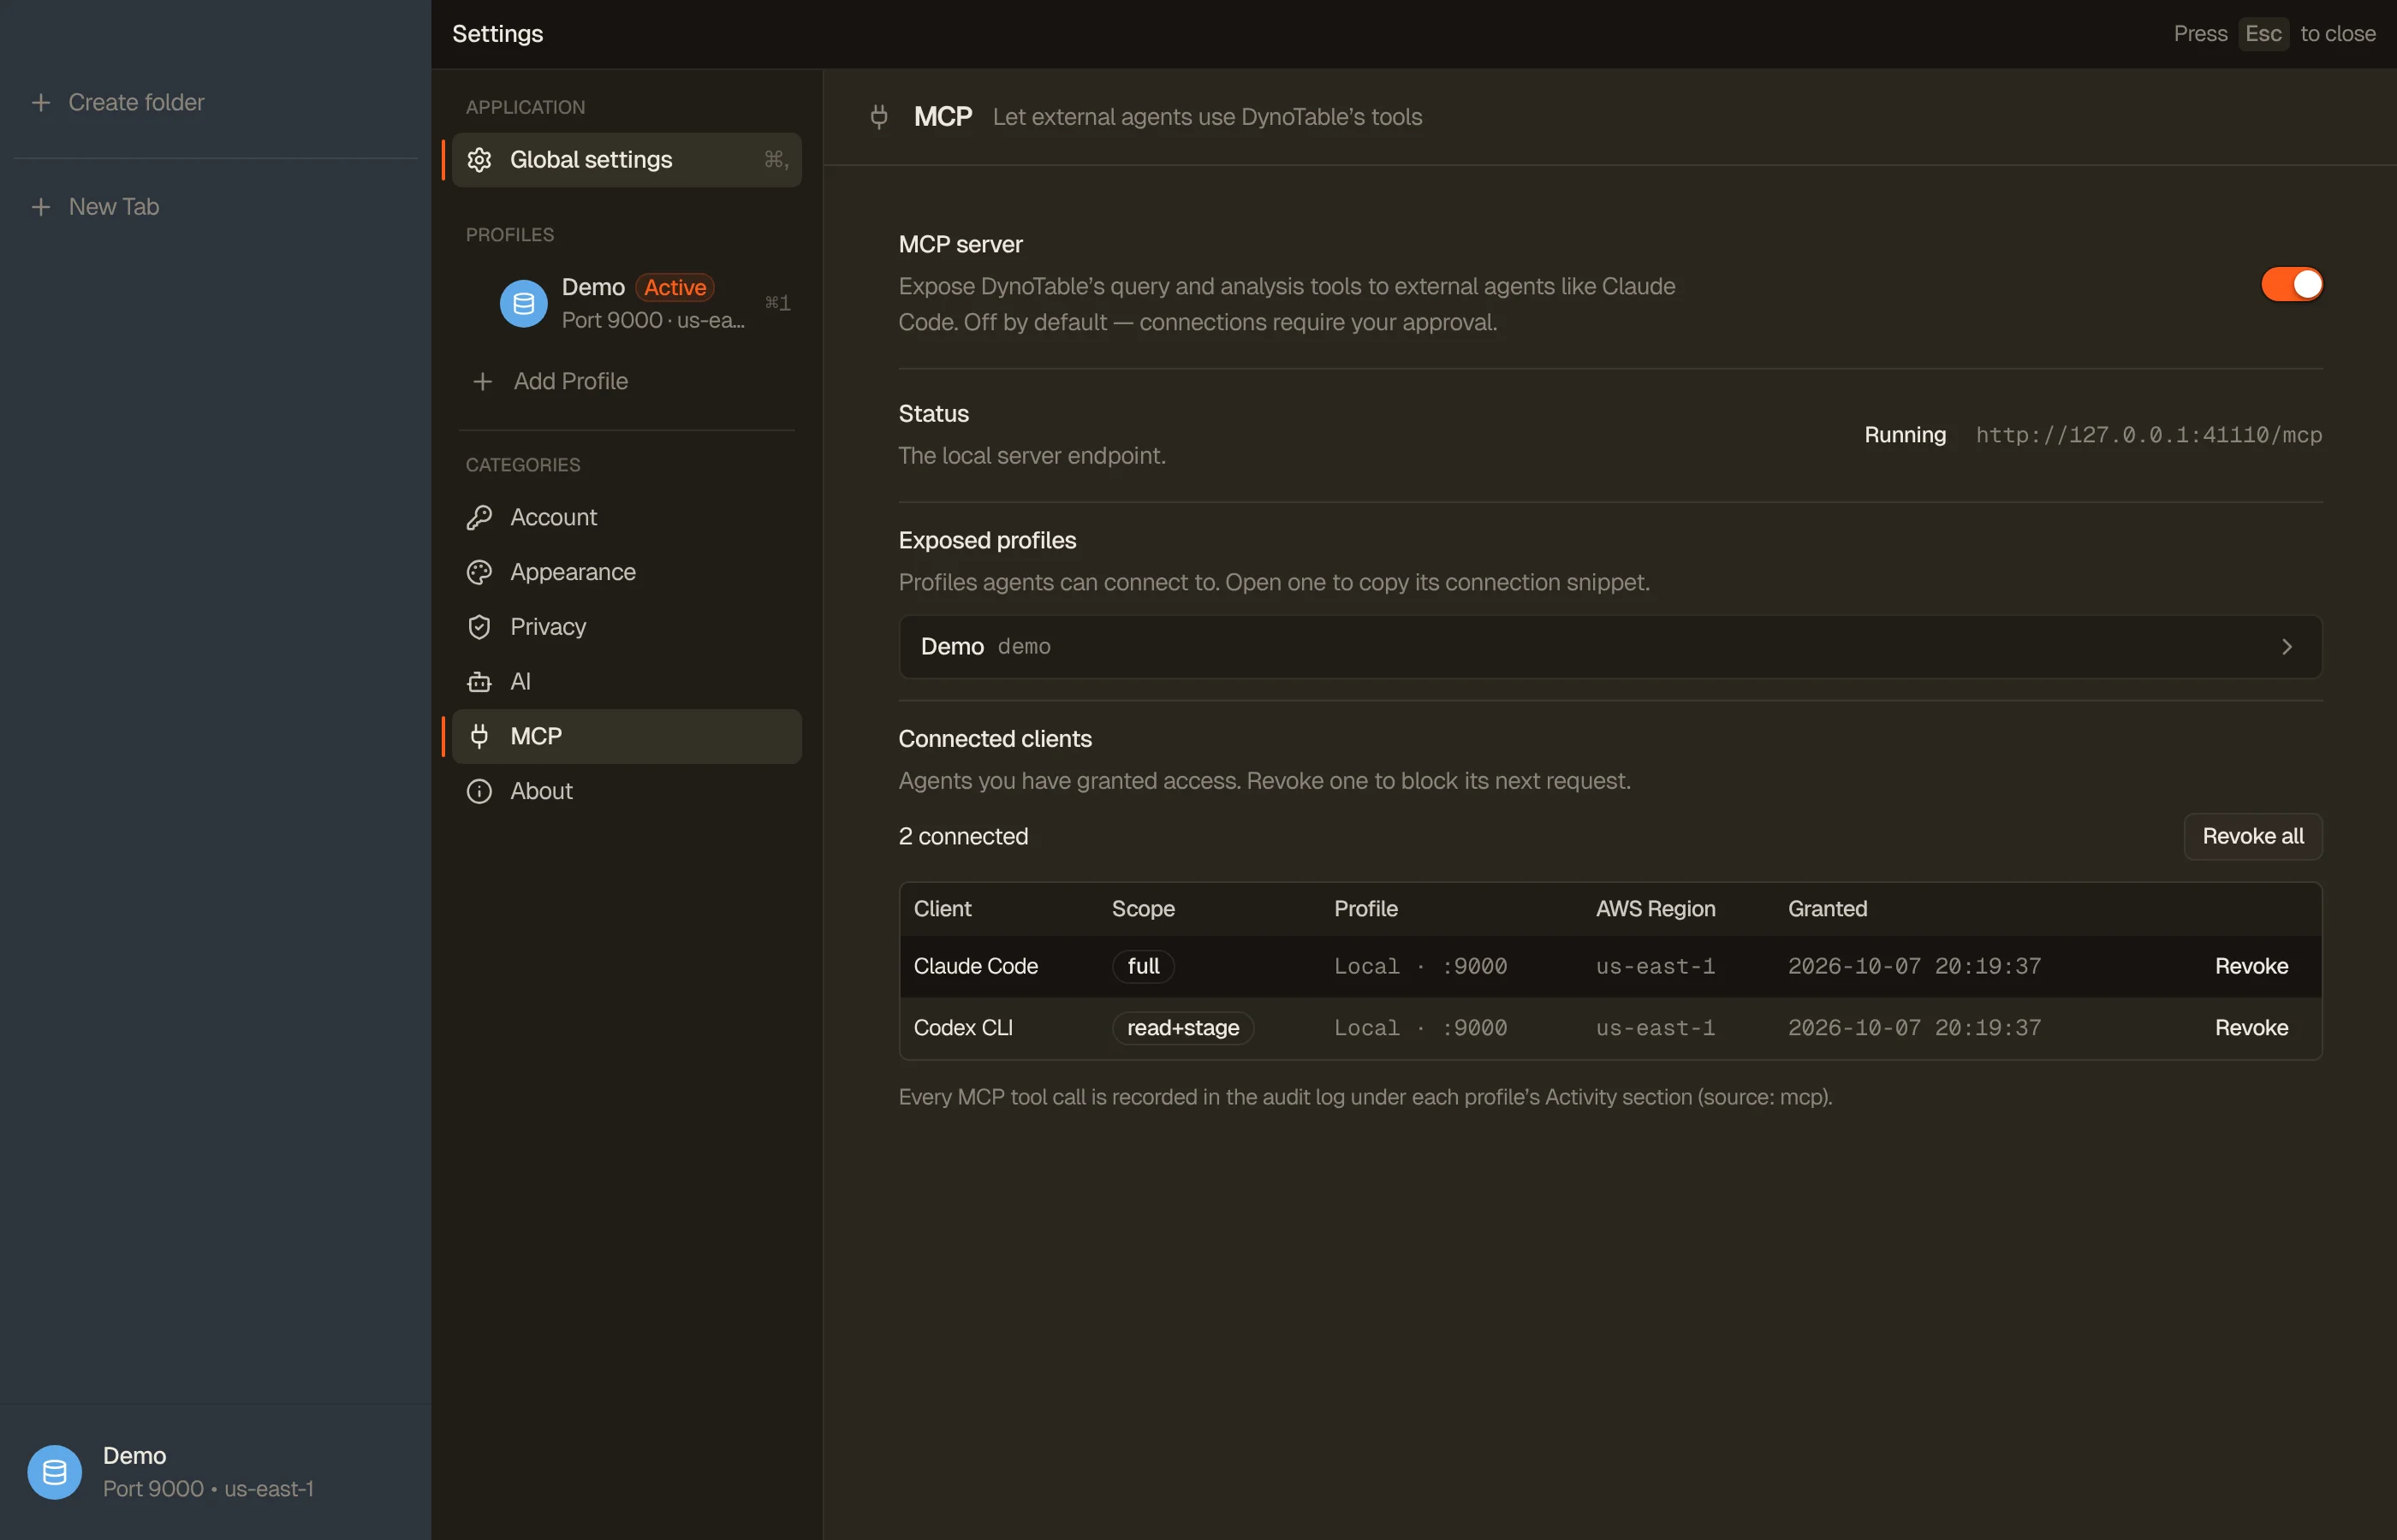Click the http://127.0.0.1:41110/mcp endpoint
Viewport: 2397px width, 1540px height.
pyautogui.click(x=2149, y=435)
